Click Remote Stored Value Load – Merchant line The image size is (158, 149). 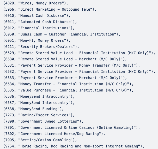point(65,59)
